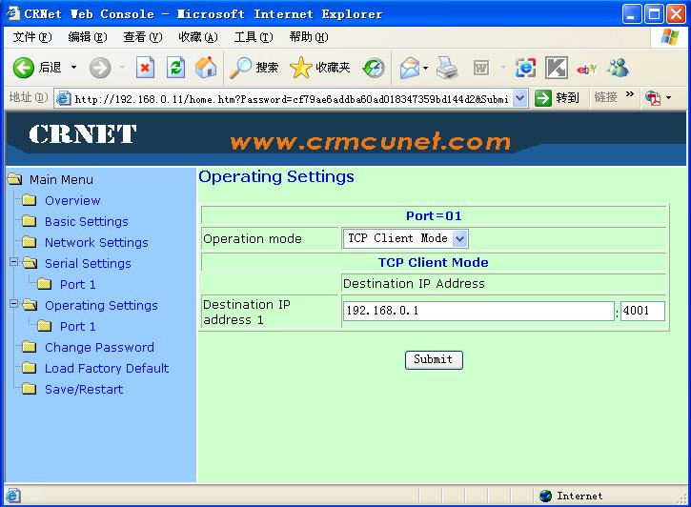Image resolution: width=691 pixels, height=507 pixels.
Task: Click the port number field showing 4001
Action: pos(642,311)
